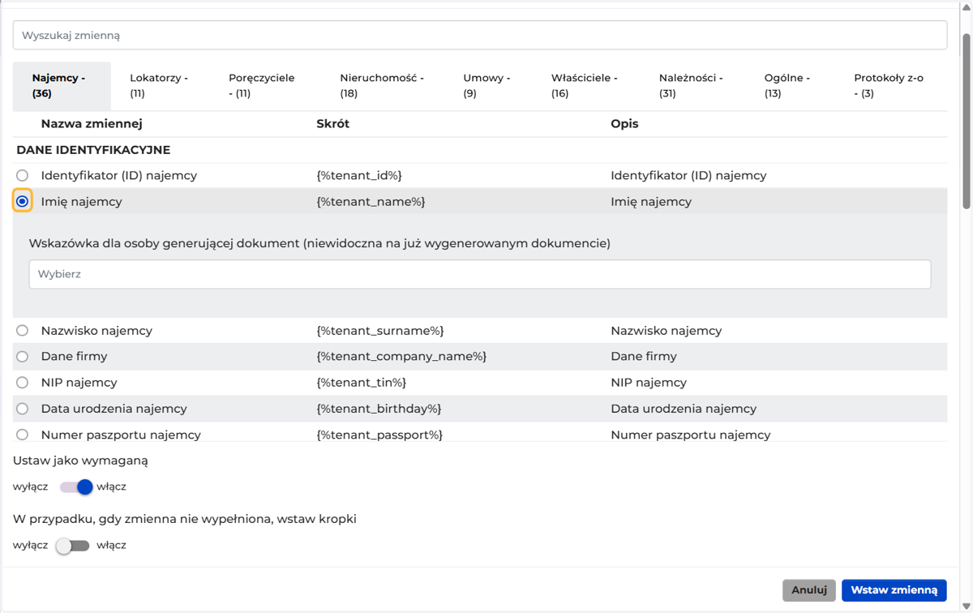Click the {%tenant_birthday%} shortcut text
This screenshot has width=973, height=613.
[379, 409]
